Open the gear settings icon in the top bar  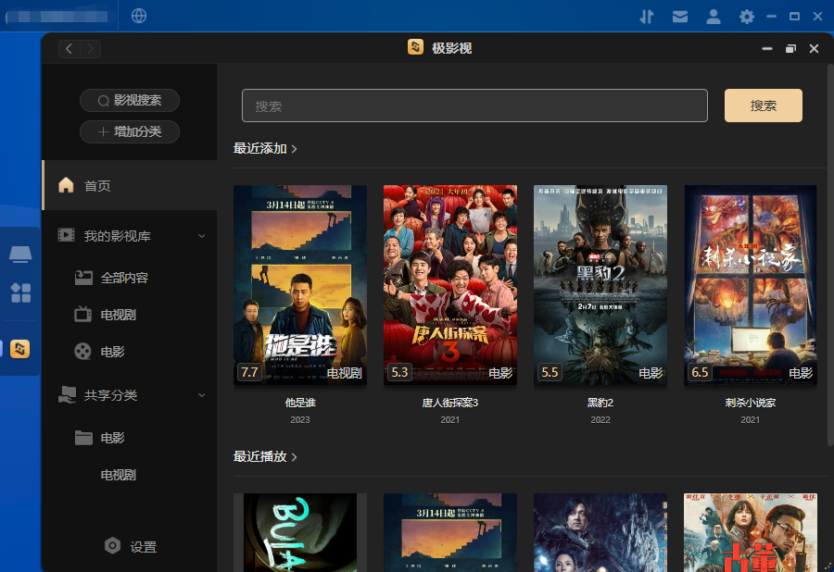tap(747, 17)
